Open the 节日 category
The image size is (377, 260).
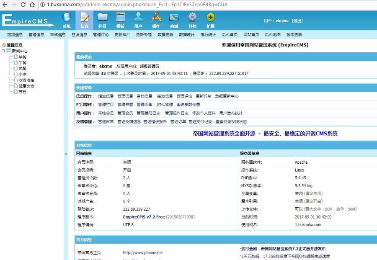coord(22,92)
